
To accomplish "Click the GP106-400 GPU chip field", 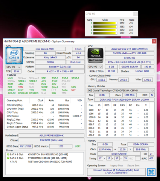I will coord(130,58).
